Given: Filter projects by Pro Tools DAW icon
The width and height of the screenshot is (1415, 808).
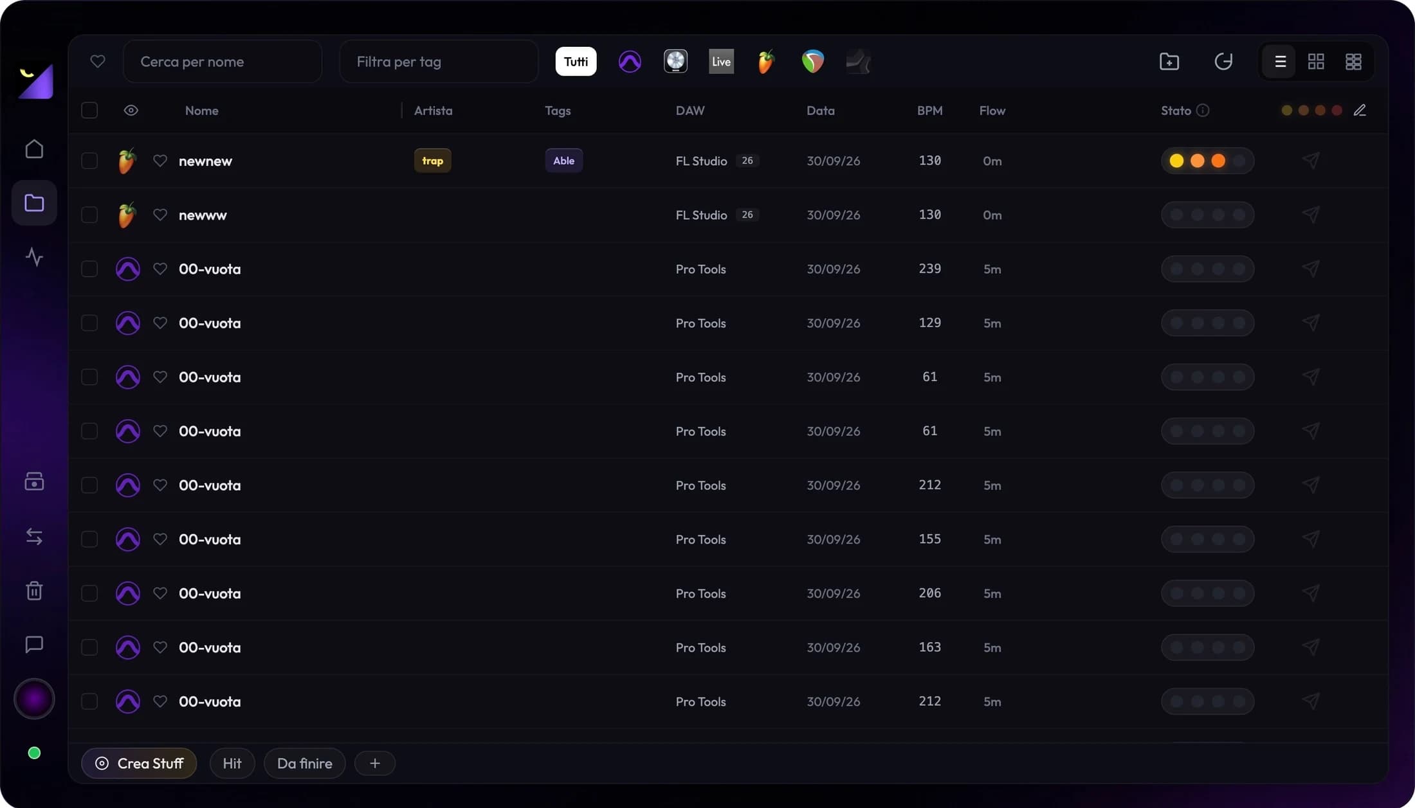Looking at the screenshot, I should pos(630,62).
